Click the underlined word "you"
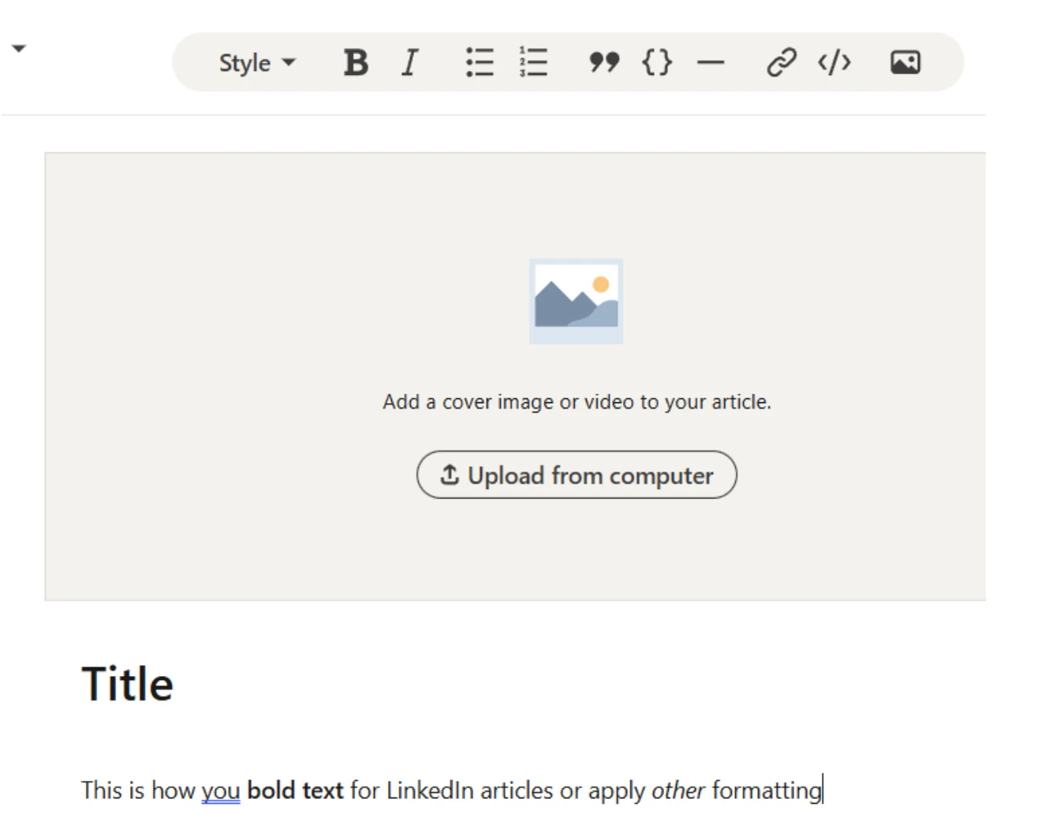This screenshot has height=833, width=1038. click(x=220, y=790)
